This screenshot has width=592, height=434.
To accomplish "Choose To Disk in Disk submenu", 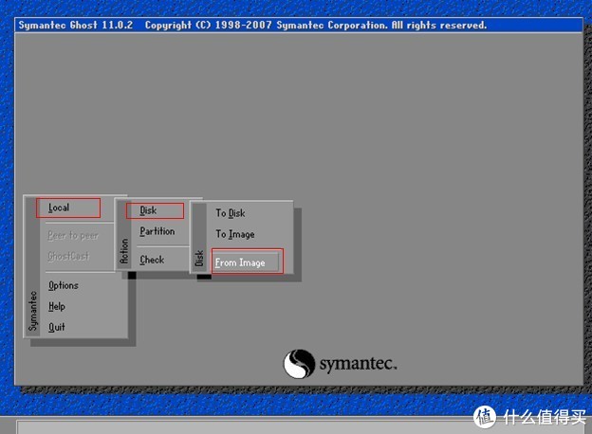I will pos(231,213).
